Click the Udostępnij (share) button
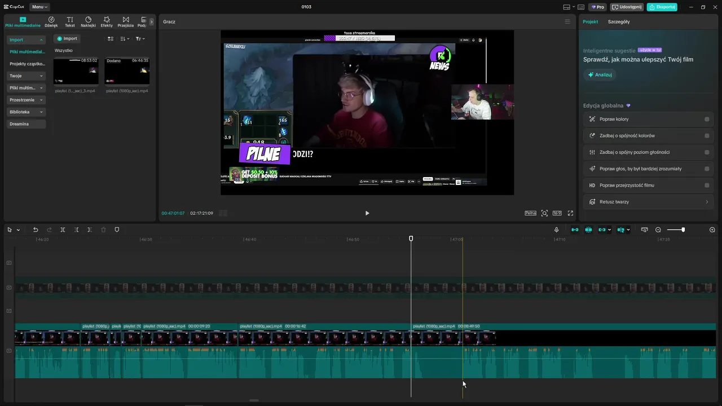Viewport: 722px width, 406px height. click(627, 7)
